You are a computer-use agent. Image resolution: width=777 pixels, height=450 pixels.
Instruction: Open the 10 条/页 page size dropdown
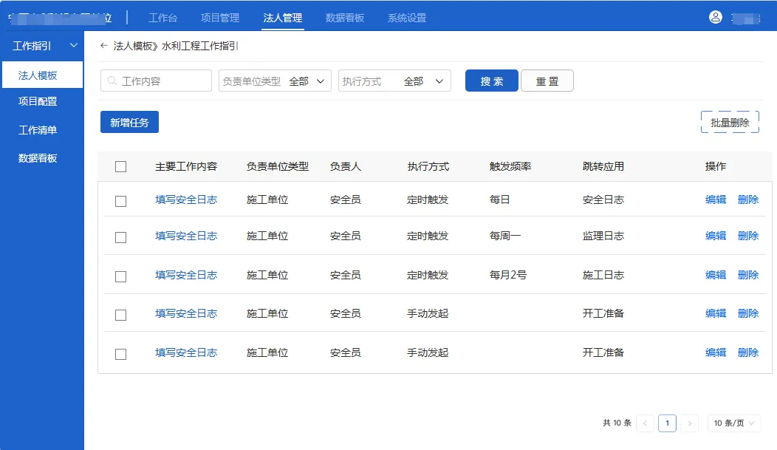[734, 423]
